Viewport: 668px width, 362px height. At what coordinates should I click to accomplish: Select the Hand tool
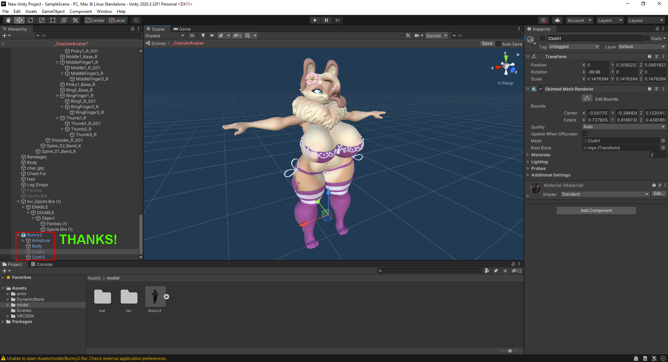pyautogui.click(x=8, y=20)
